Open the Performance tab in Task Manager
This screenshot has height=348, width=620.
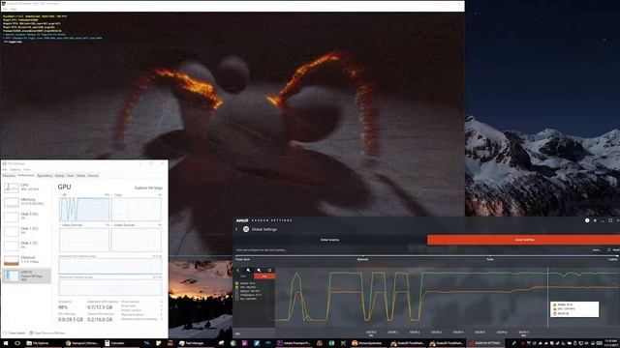[26, 176]
